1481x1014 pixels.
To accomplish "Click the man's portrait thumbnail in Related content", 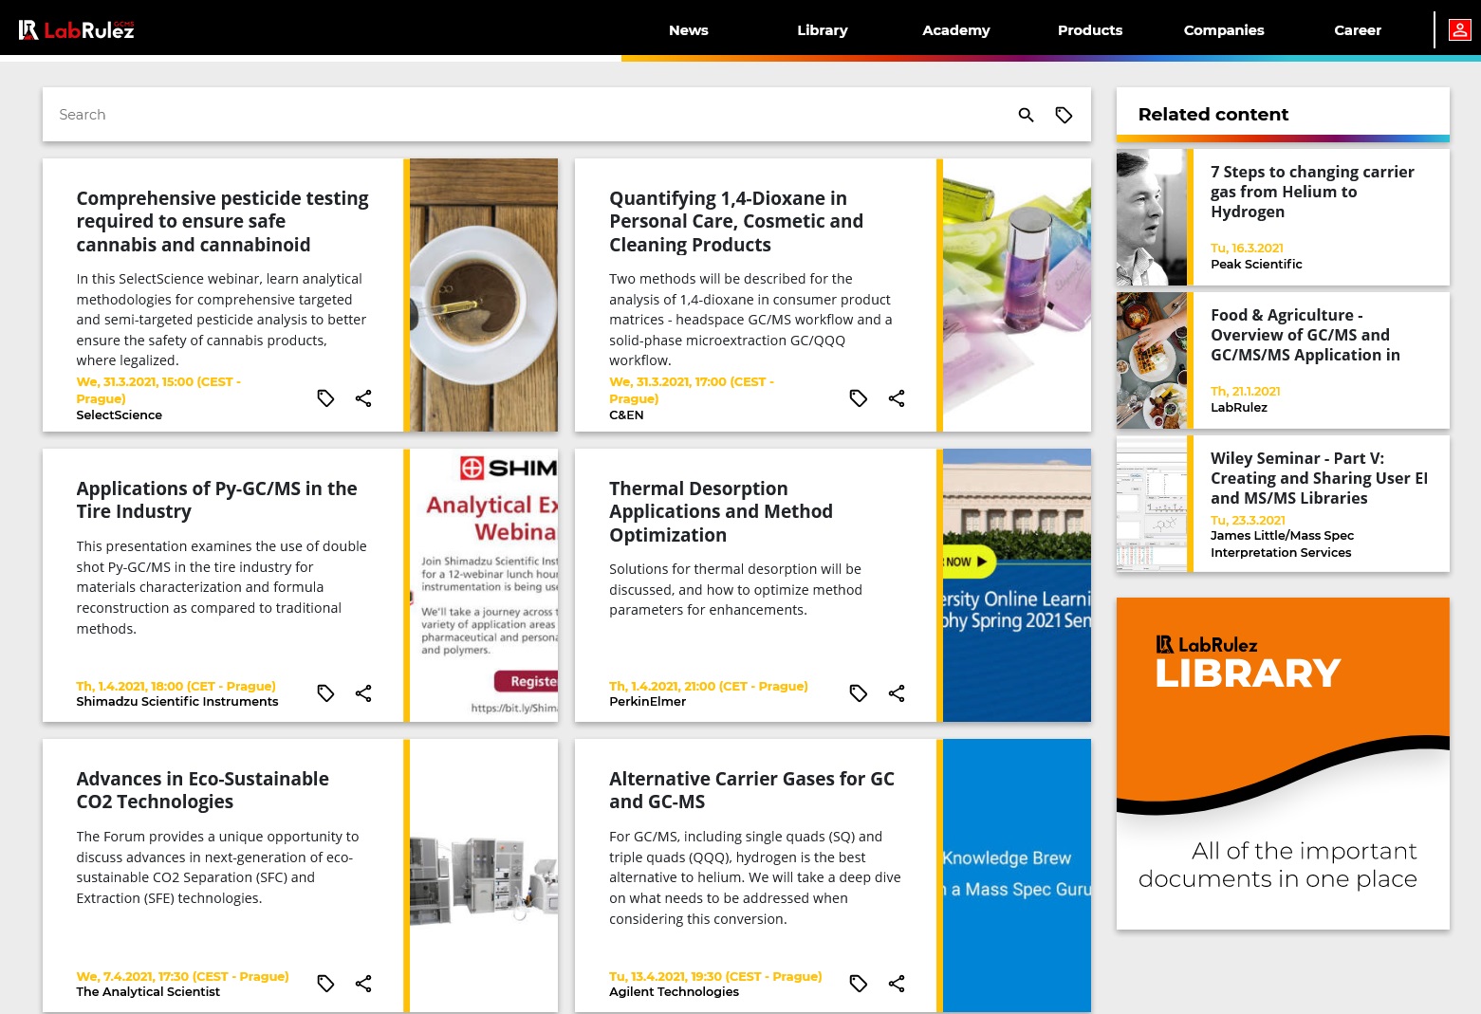I will 1152,217.
